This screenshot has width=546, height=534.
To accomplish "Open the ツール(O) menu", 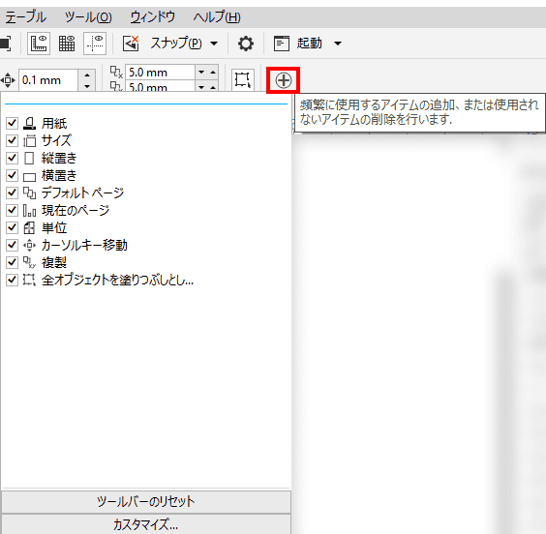I will click(x=88, y=17).
